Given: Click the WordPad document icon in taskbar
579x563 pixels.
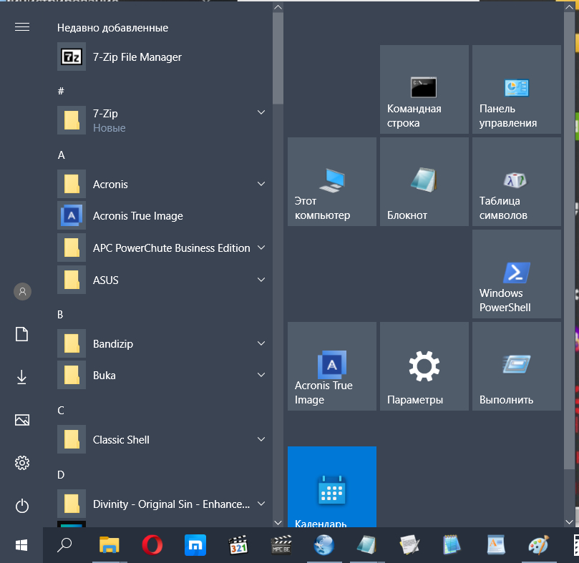Looking at the screenshot, I should (495, 545).
